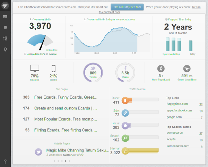Click the Chartbeat logo in sidebar
The width and height of the screenshot is (208, 167).
5,6
